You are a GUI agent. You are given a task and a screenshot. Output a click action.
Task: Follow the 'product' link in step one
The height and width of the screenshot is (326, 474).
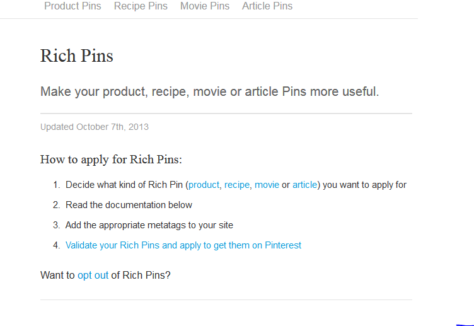click(x=204, y=185)
